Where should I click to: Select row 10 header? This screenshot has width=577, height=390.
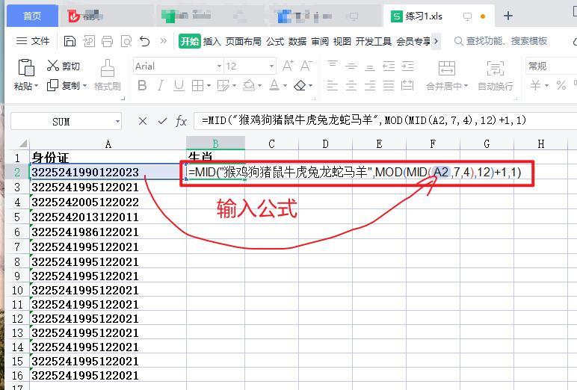pos(17,291)
